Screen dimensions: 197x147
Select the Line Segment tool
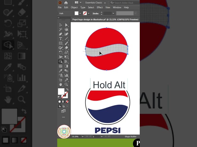click(x=66, y=39)
